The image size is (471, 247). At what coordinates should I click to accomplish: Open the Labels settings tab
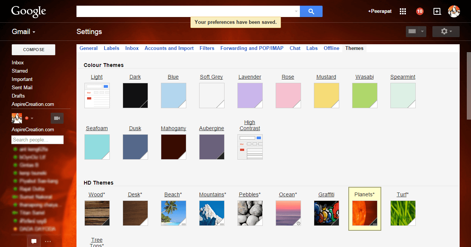[111, 48]
